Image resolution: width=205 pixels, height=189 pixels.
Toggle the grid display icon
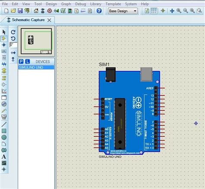tap(154, 11)
